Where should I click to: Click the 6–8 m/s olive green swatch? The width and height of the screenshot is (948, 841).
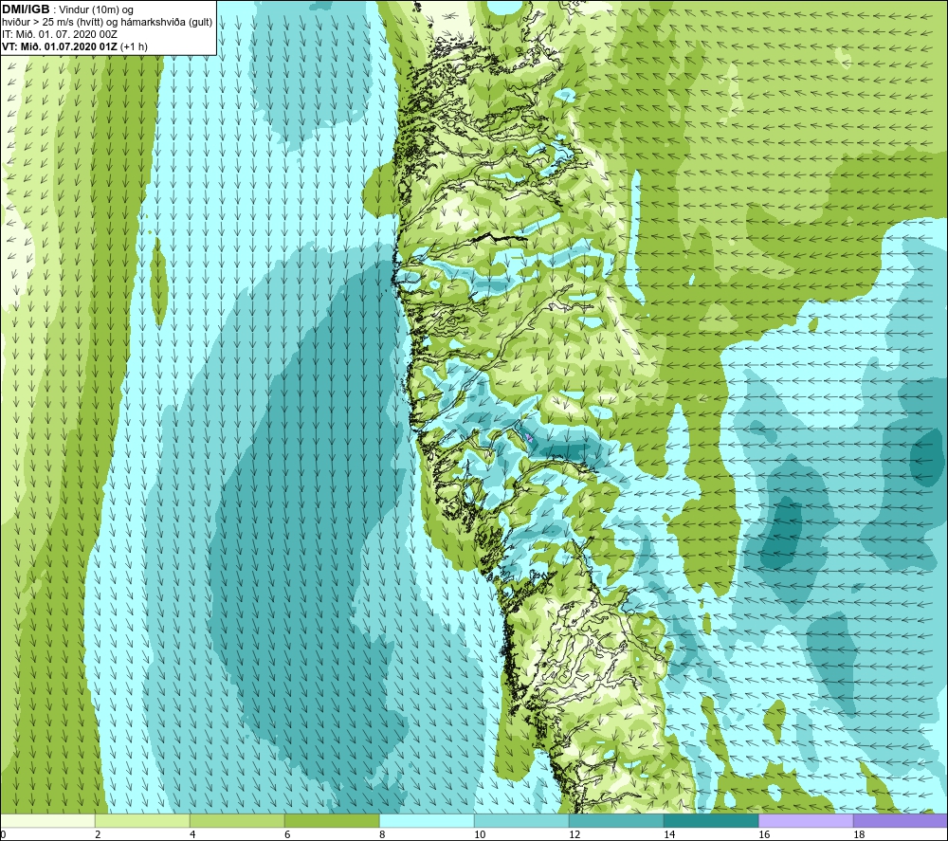point(332,820)
